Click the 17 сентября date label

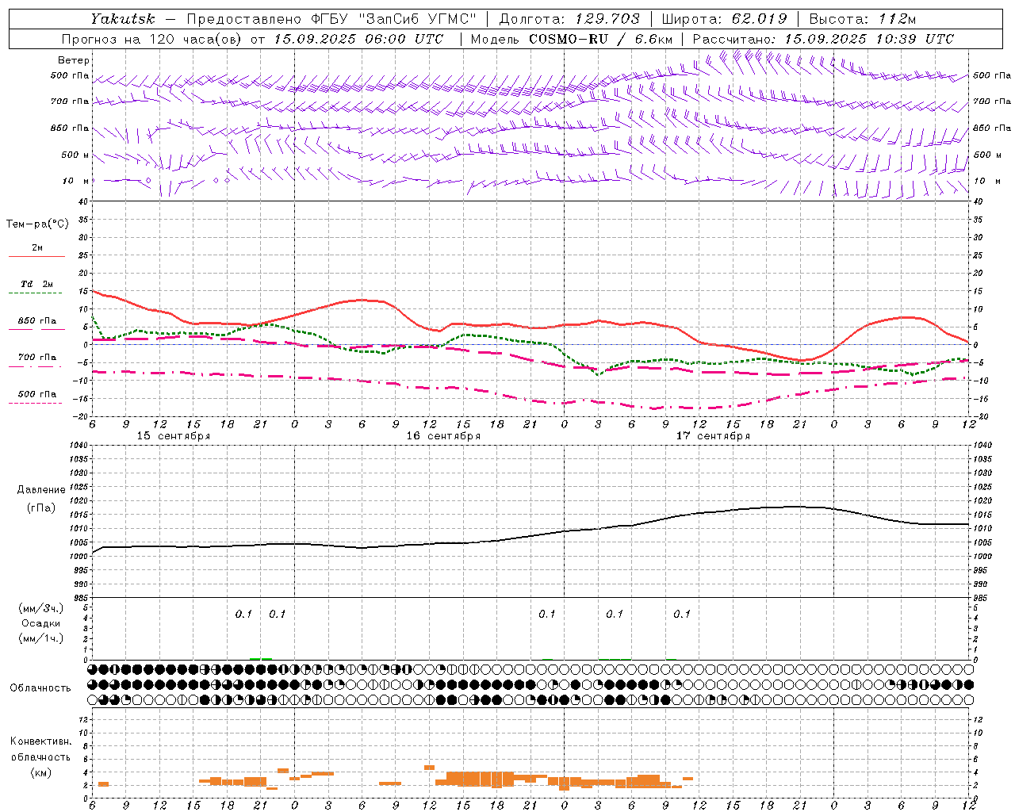713,436
